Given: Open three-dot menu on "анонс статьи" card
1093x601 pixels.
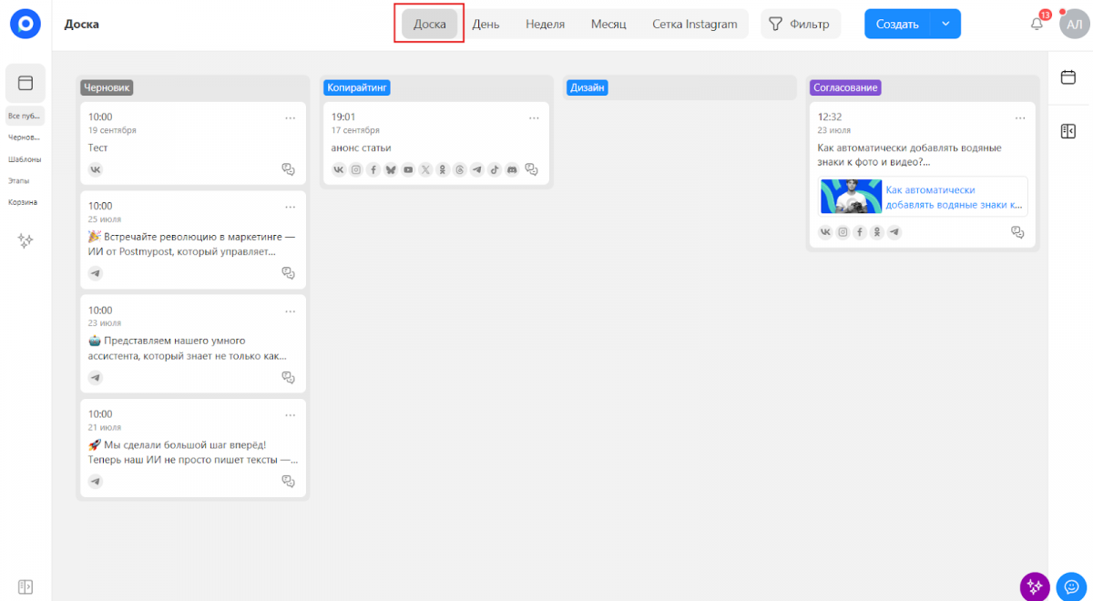Looking at the screenshot, I should [534, 117].
